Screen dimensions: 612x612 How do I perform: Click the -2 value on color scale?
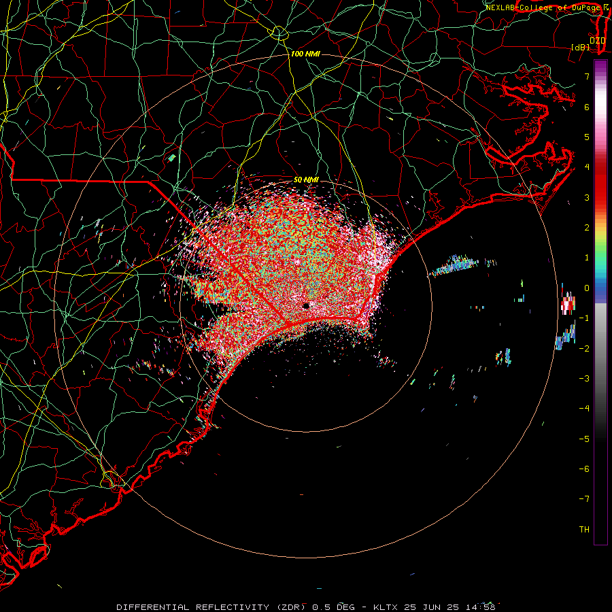pyautogui.click(x=584, y=349)
